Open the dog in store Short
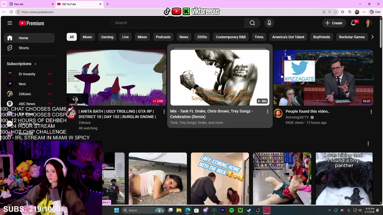Image resolution: width=383 pixels, height=215 pixels. click(x=282, y=179)
